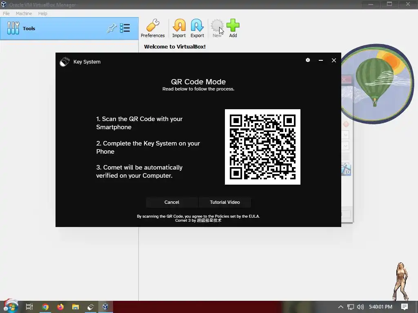
Task: Show hidden system tray icons
Action: pyautogui.click(x=341, y=307)
